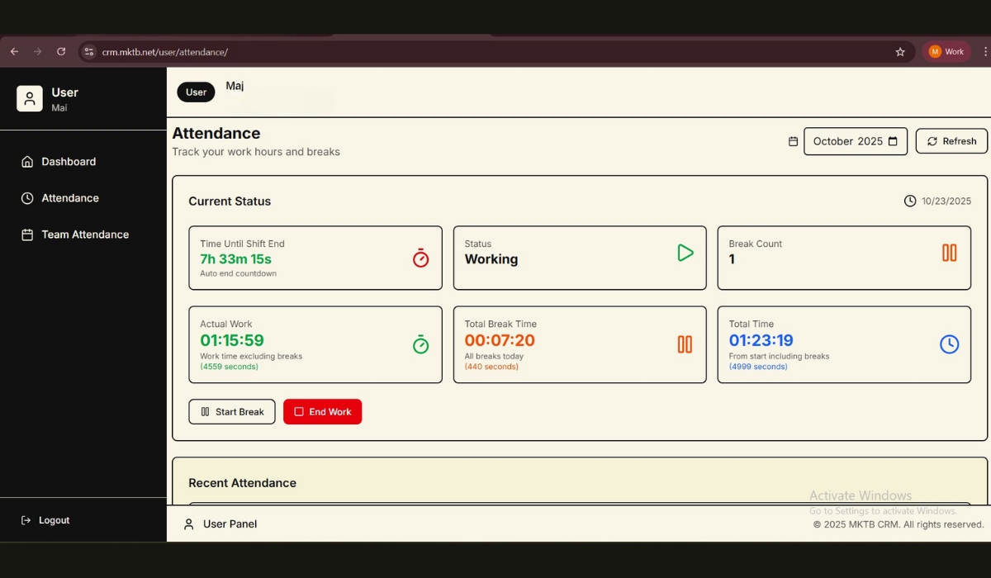The width and height of the screenshot is (991, 578).
Task: Click the blue clock icon in Total Time card
Action: click(949, 344)
